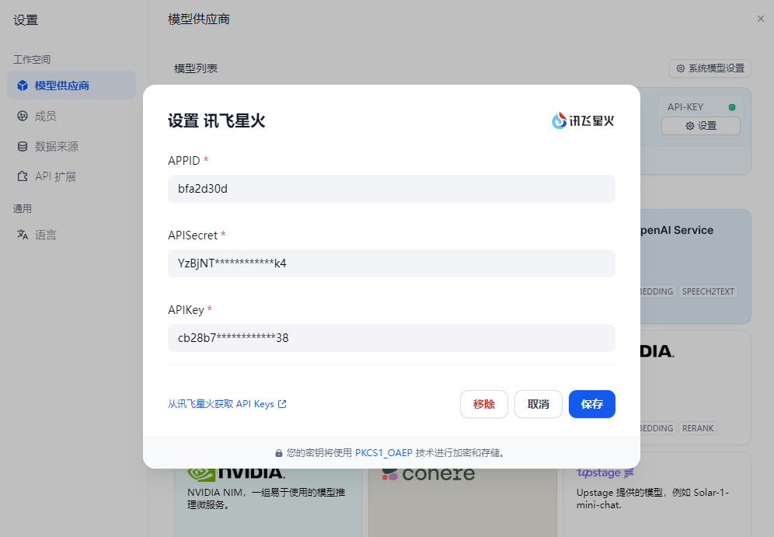Click the API 扩展 puzzle icon
Screen dimensions: 774x537
click(23, 176)
